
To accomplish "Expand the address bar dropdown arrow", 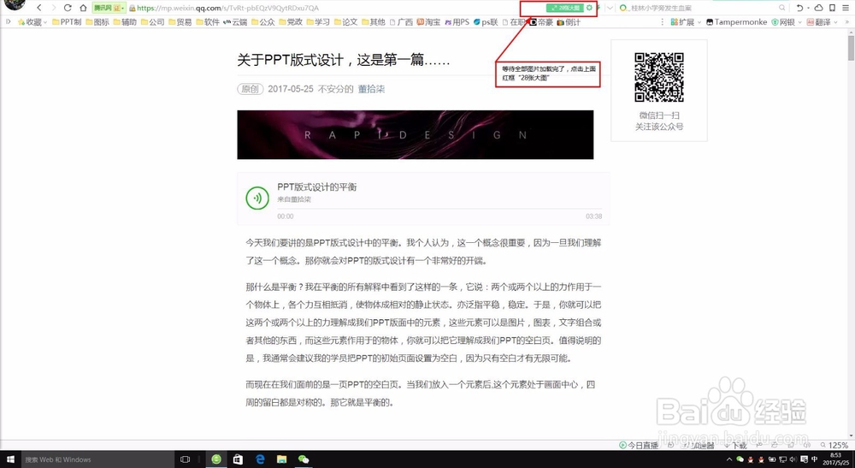I will [610, 9].
